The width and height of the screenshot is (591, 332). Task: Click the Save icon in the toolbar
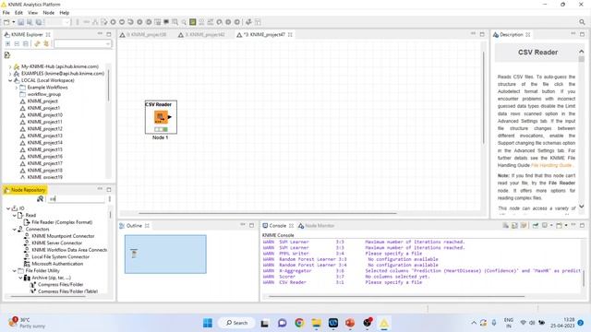[20, 22]
